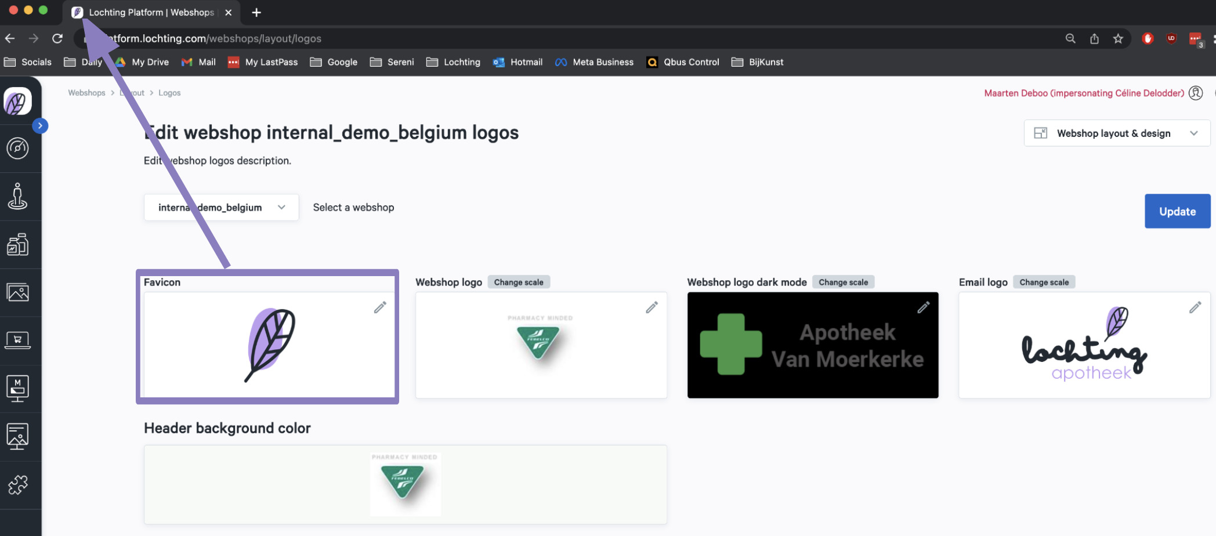Select the Lochting Platform browser tab
Image resolution: width=1216 pixels, height=536 pixels.
click(x=151, y=12)
